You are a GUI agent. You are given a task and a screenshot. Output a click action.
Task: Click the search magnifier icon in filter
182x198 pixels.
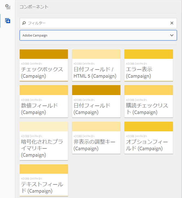tap(24, 23)
